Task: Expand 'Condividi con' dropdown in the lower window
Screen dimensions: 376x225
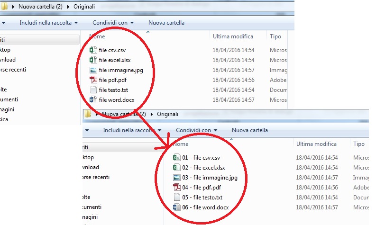Action: tap(196, 130)
